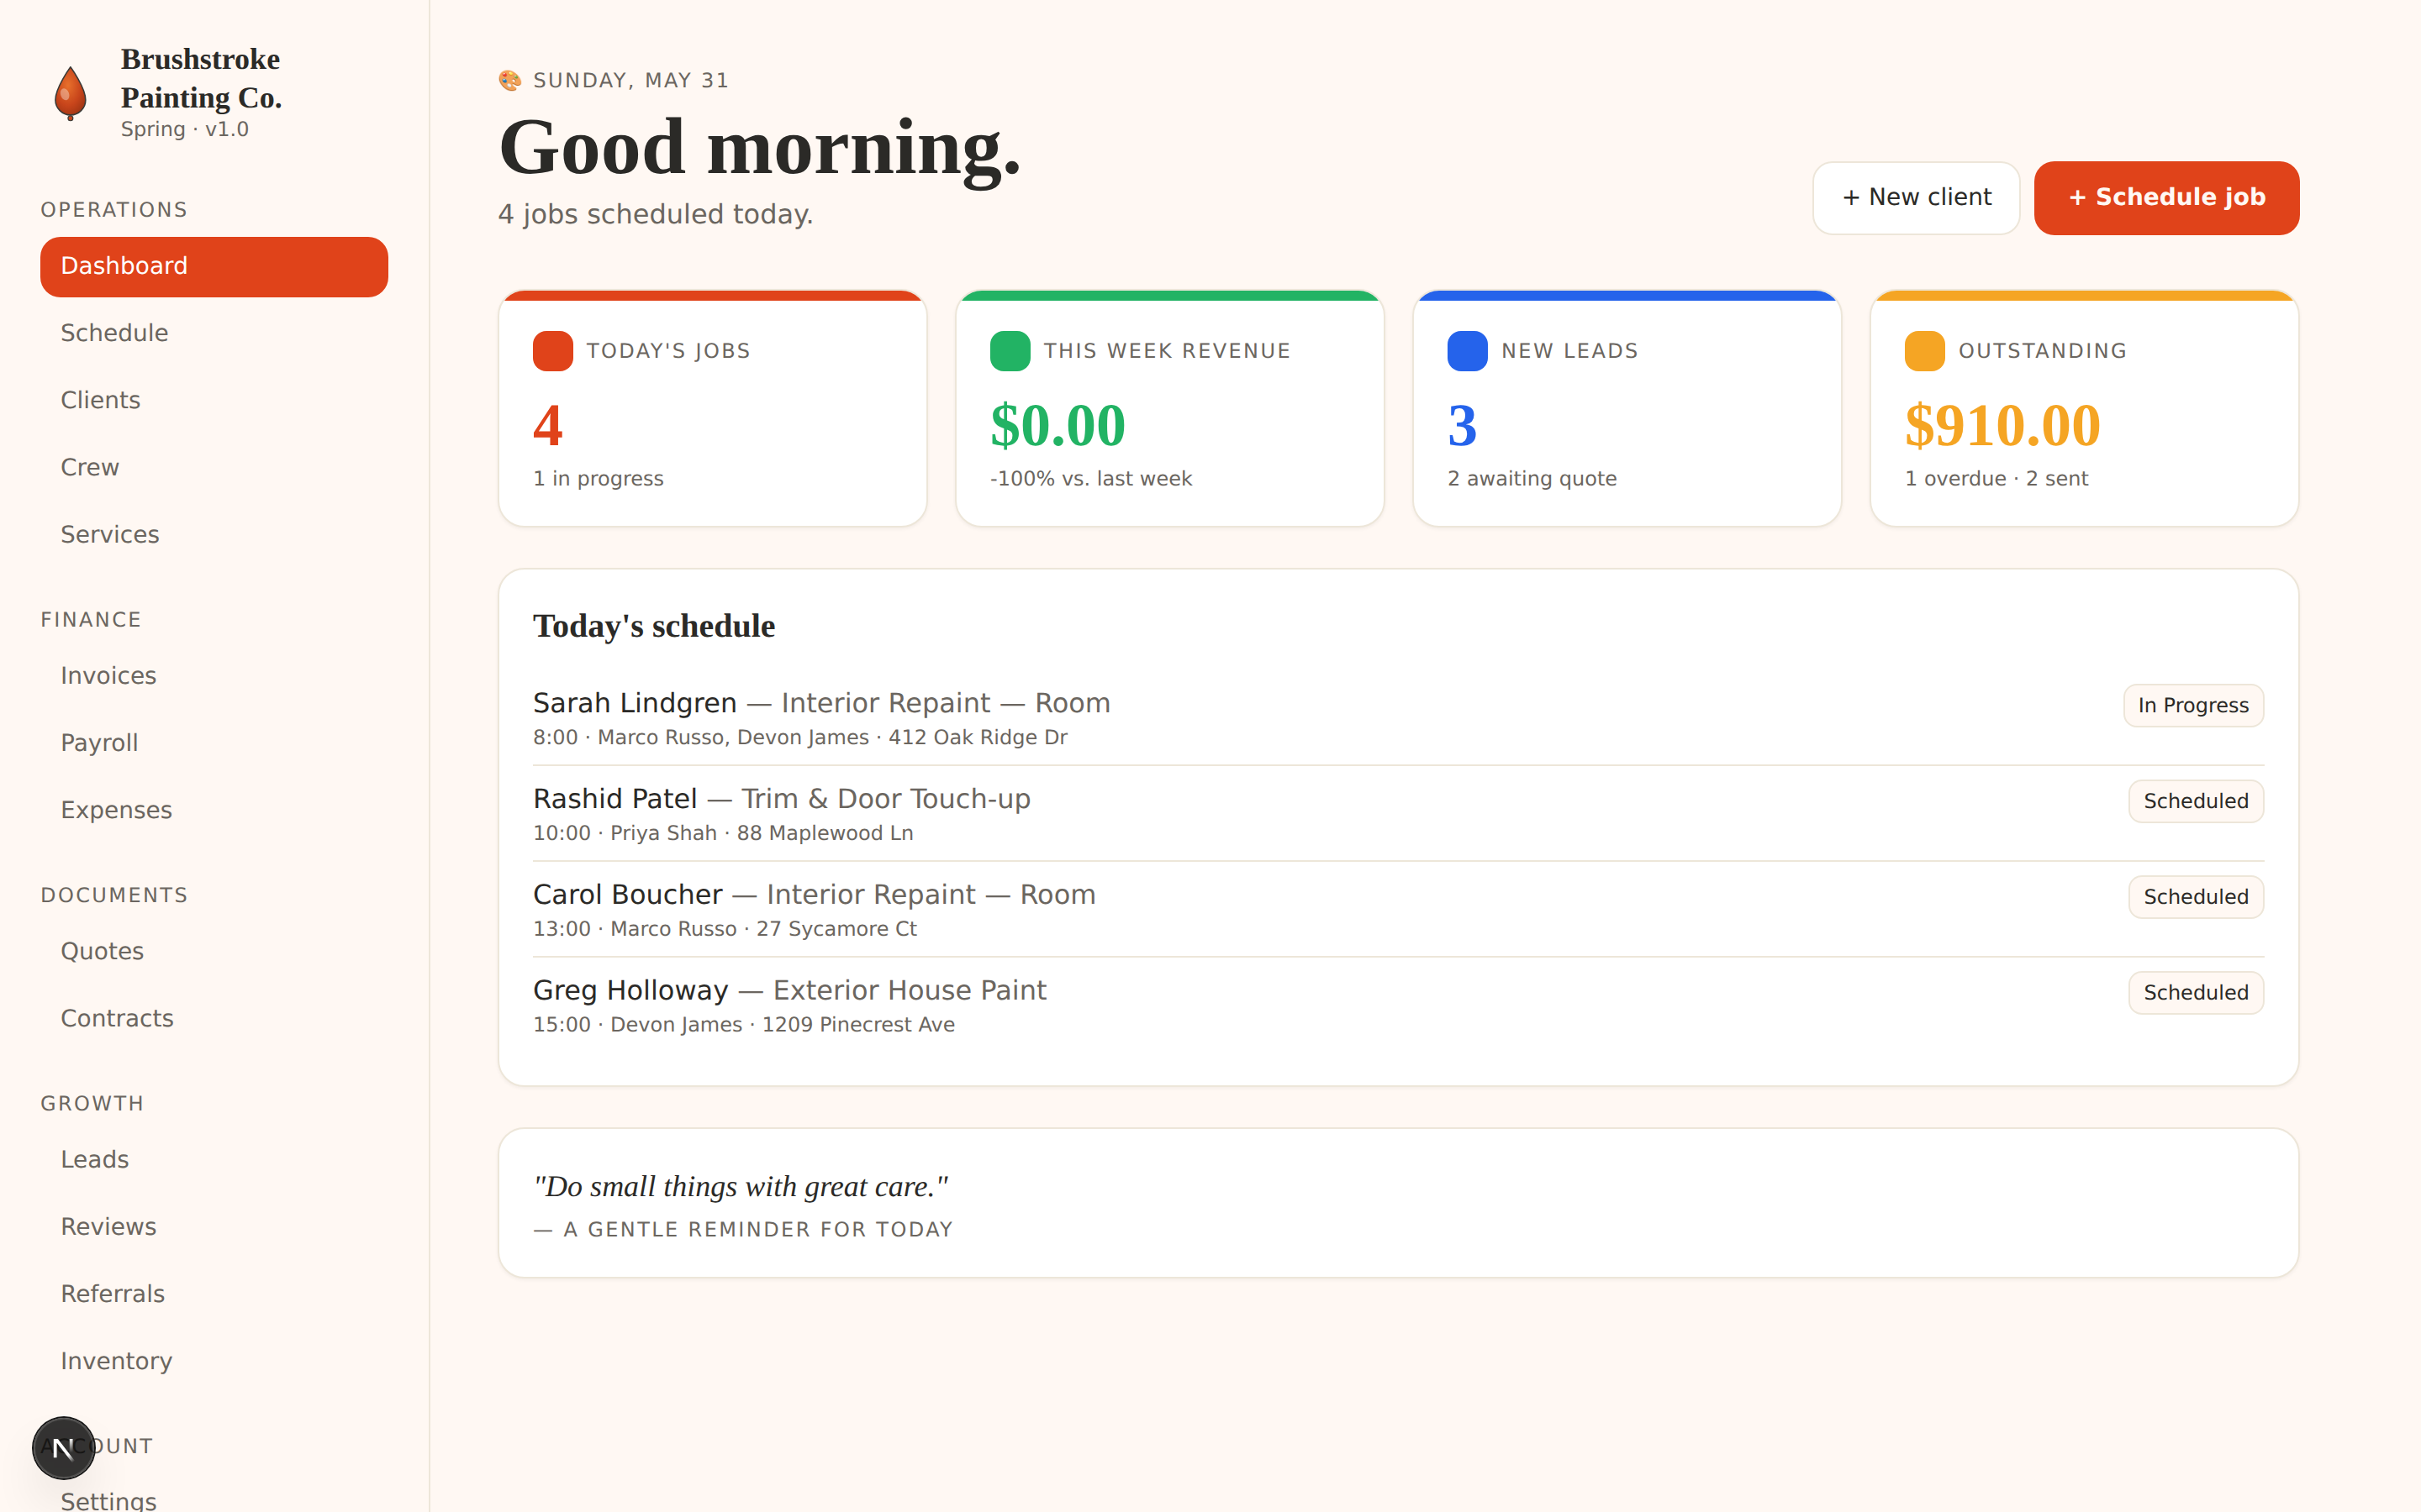2421x1512 pixels.
Task: Select Carol Boucher Interior Repaint job
Action: pyautogui.click(x=1398, y=910)
